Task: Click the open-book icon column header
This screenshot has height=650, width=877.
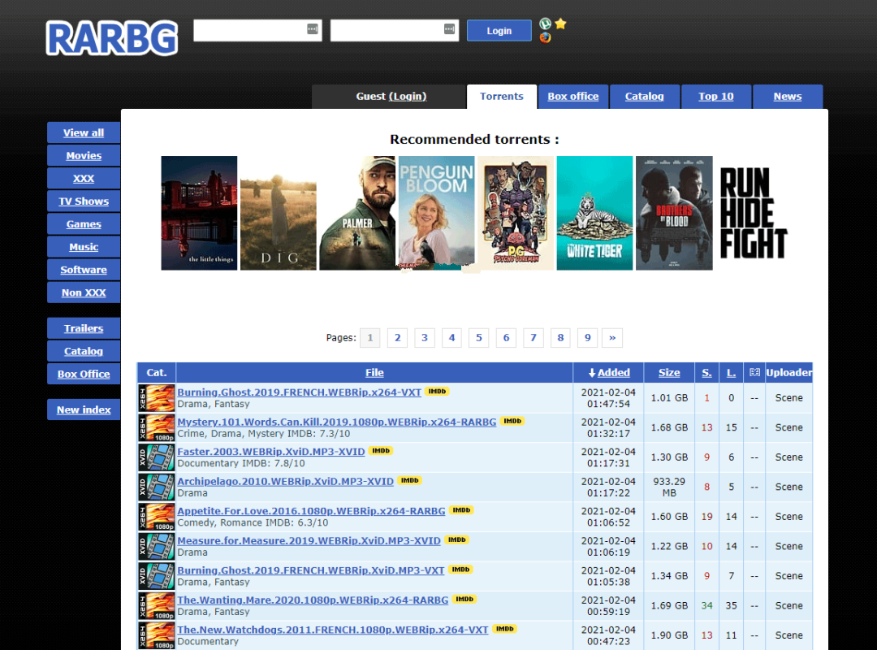Action: [x=754, y=372]
